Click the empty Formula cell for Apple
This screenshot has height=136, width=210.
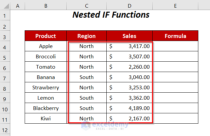click(175, 46)
